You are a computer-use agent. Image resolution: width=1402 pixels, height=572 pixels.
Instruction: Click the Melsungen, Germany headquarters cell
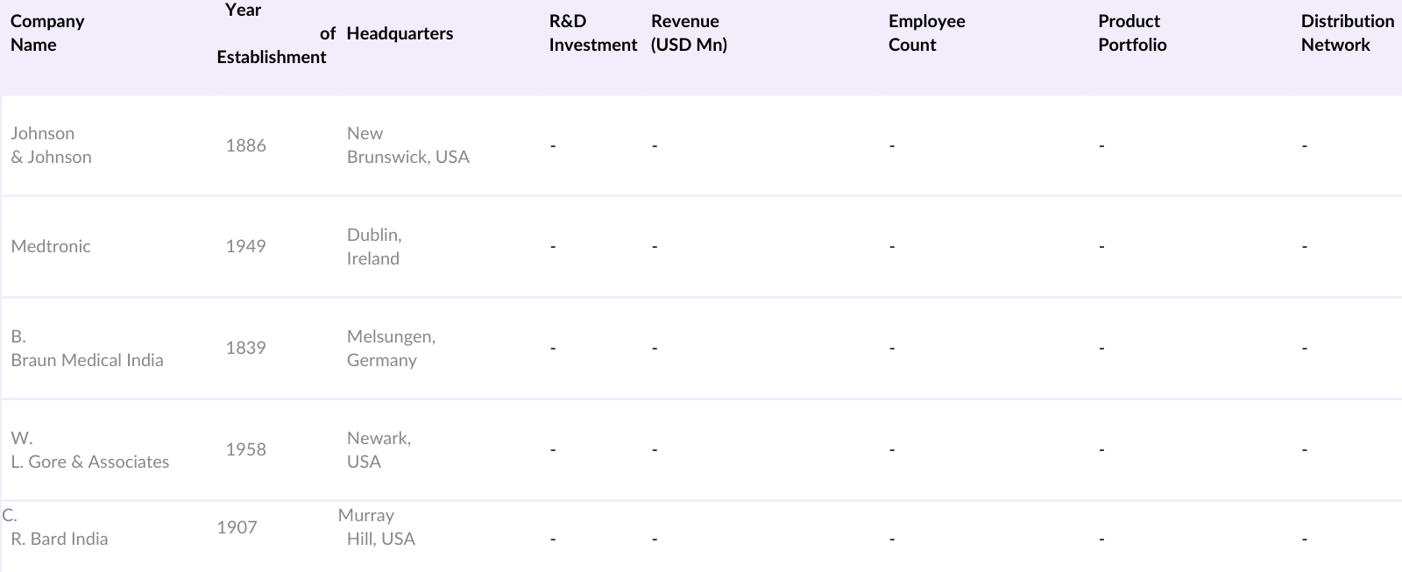[391, 349]
